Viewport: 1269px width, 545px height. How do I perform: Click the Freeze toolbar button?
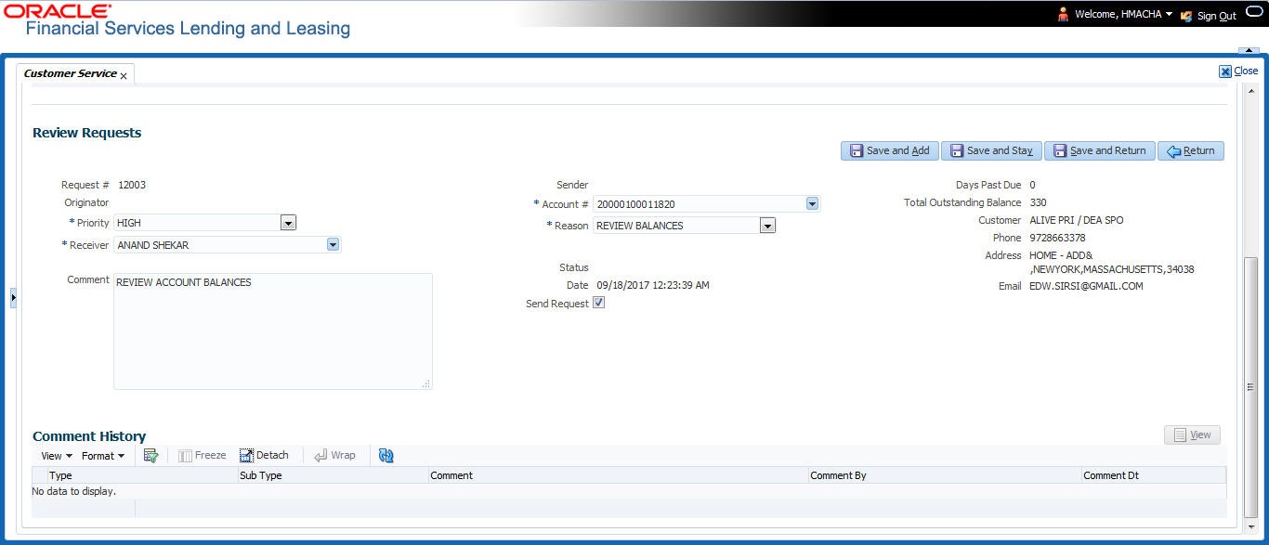202,456
